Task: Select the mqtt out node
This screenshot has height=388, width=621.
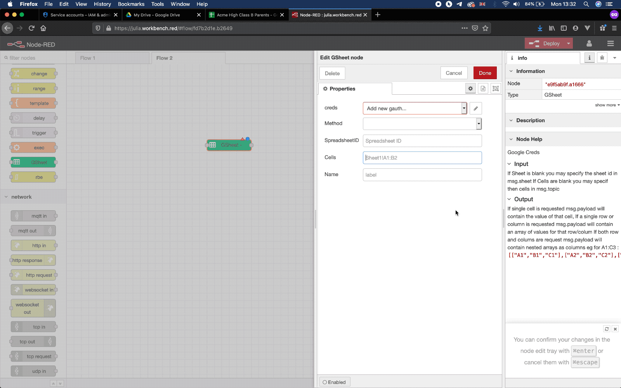Action: pyautogui.click(x=33, y=230)
